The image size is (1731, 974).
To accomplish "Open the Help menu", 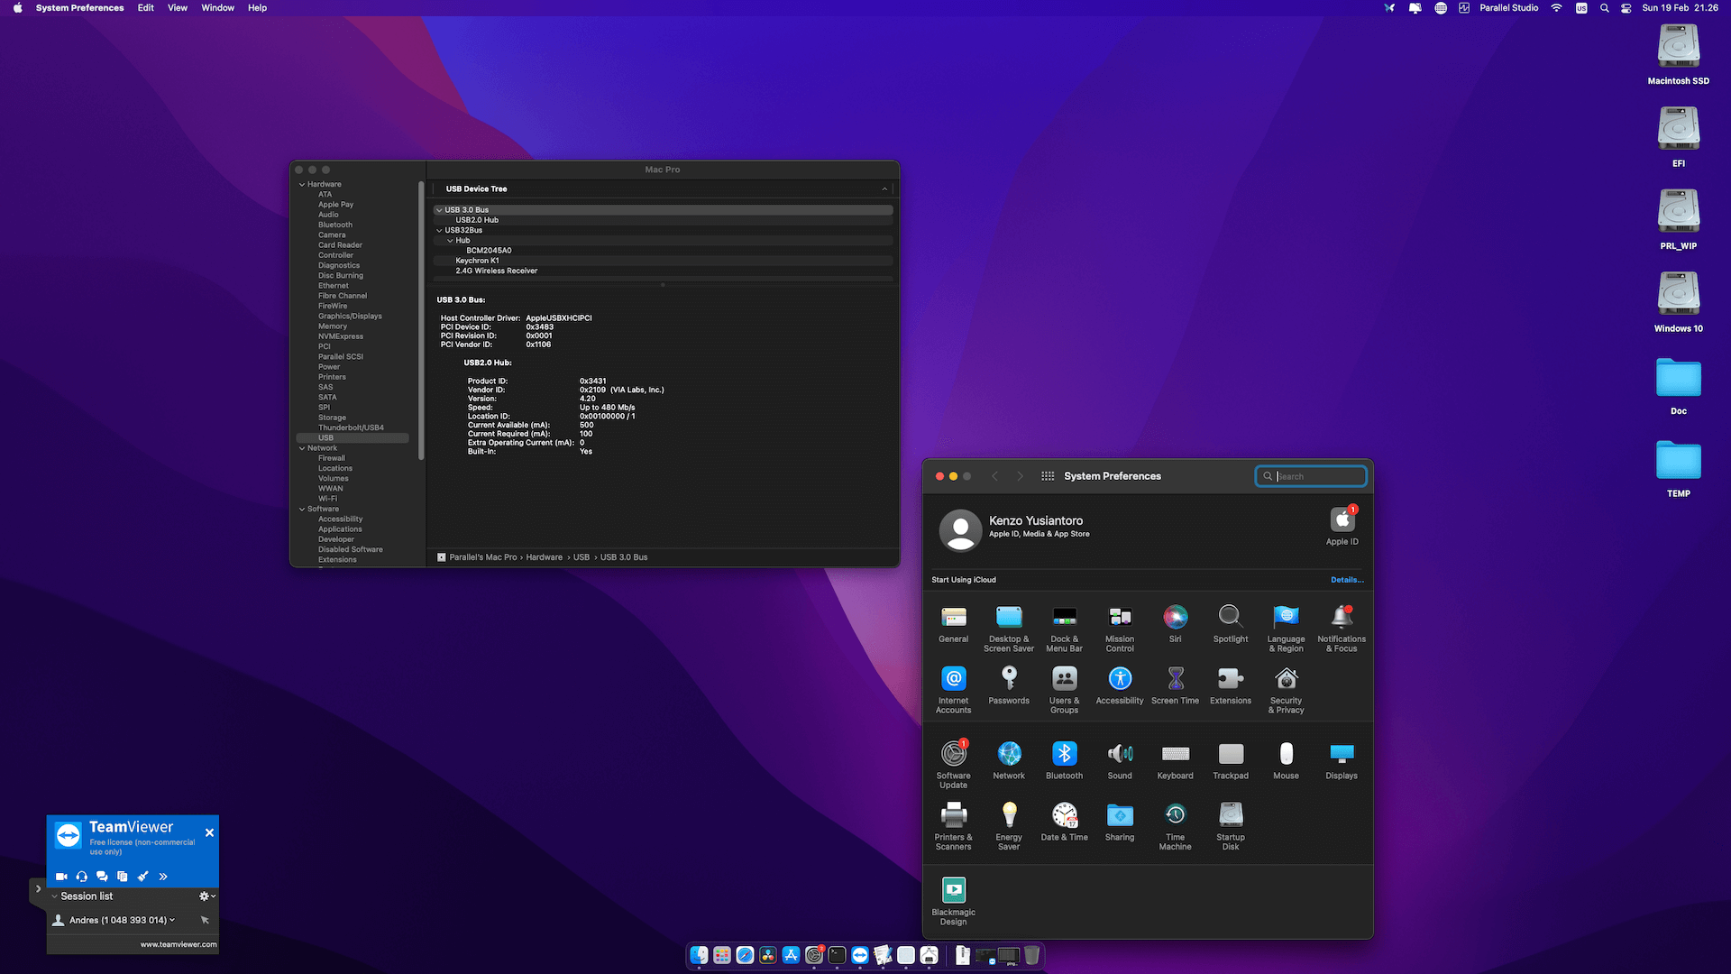I will (257, 8).
